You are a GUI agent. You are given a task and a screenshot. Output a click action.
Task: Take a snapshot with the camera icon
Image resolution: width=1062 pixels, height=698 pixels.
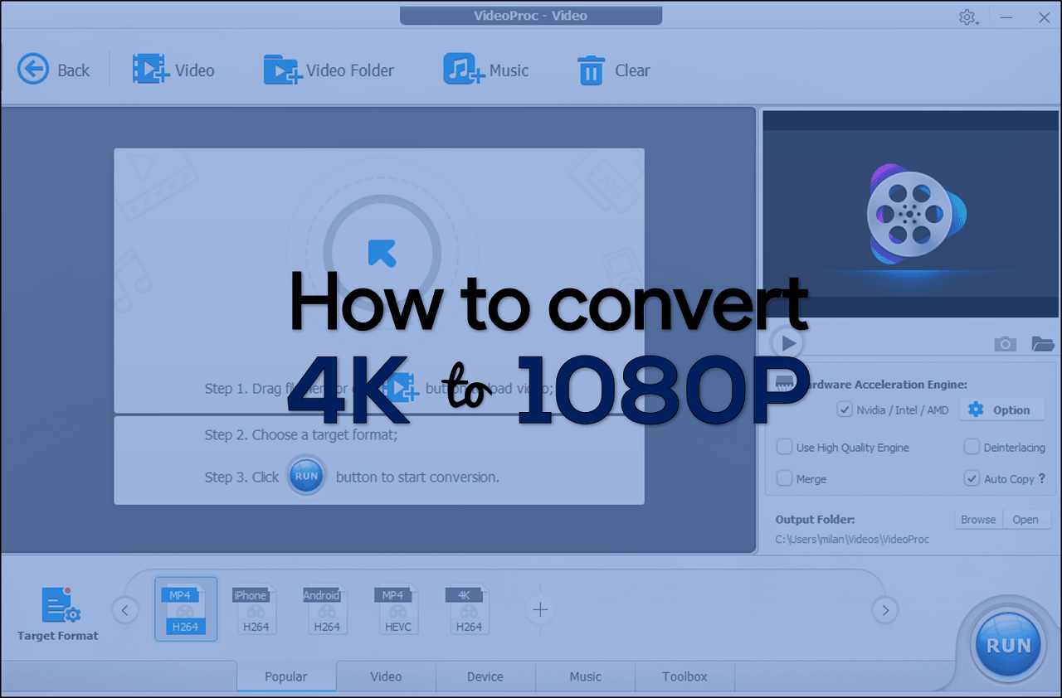point(1005,343)
